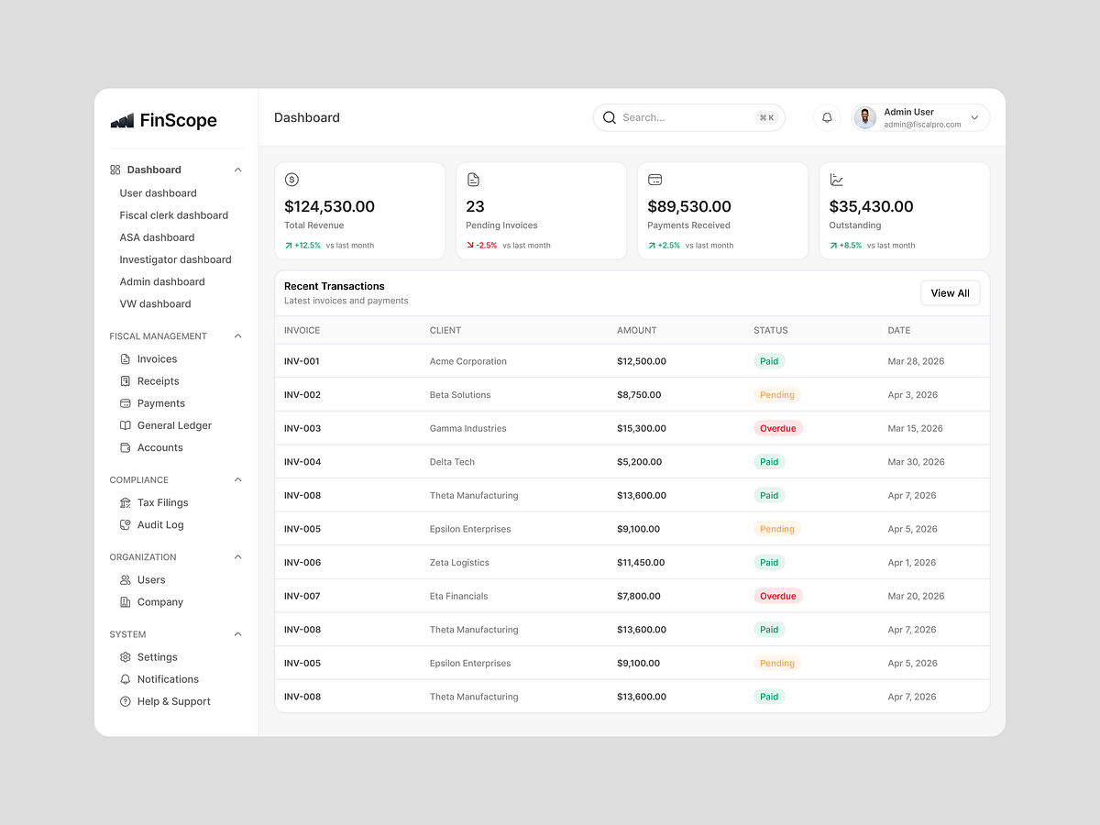Image resolution: width=1100 pixels, height=825 pixels.
Task: Open User dashboard menu item
Action: [x=158, y=193]
